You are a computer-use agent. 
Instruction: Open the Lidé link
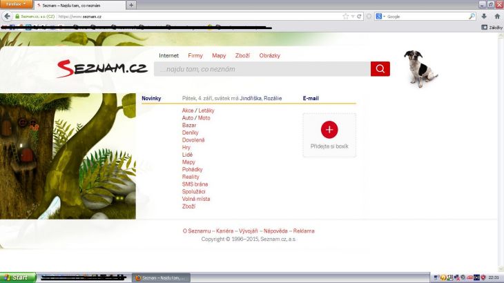pyautogui.click(x=187, y=155)
